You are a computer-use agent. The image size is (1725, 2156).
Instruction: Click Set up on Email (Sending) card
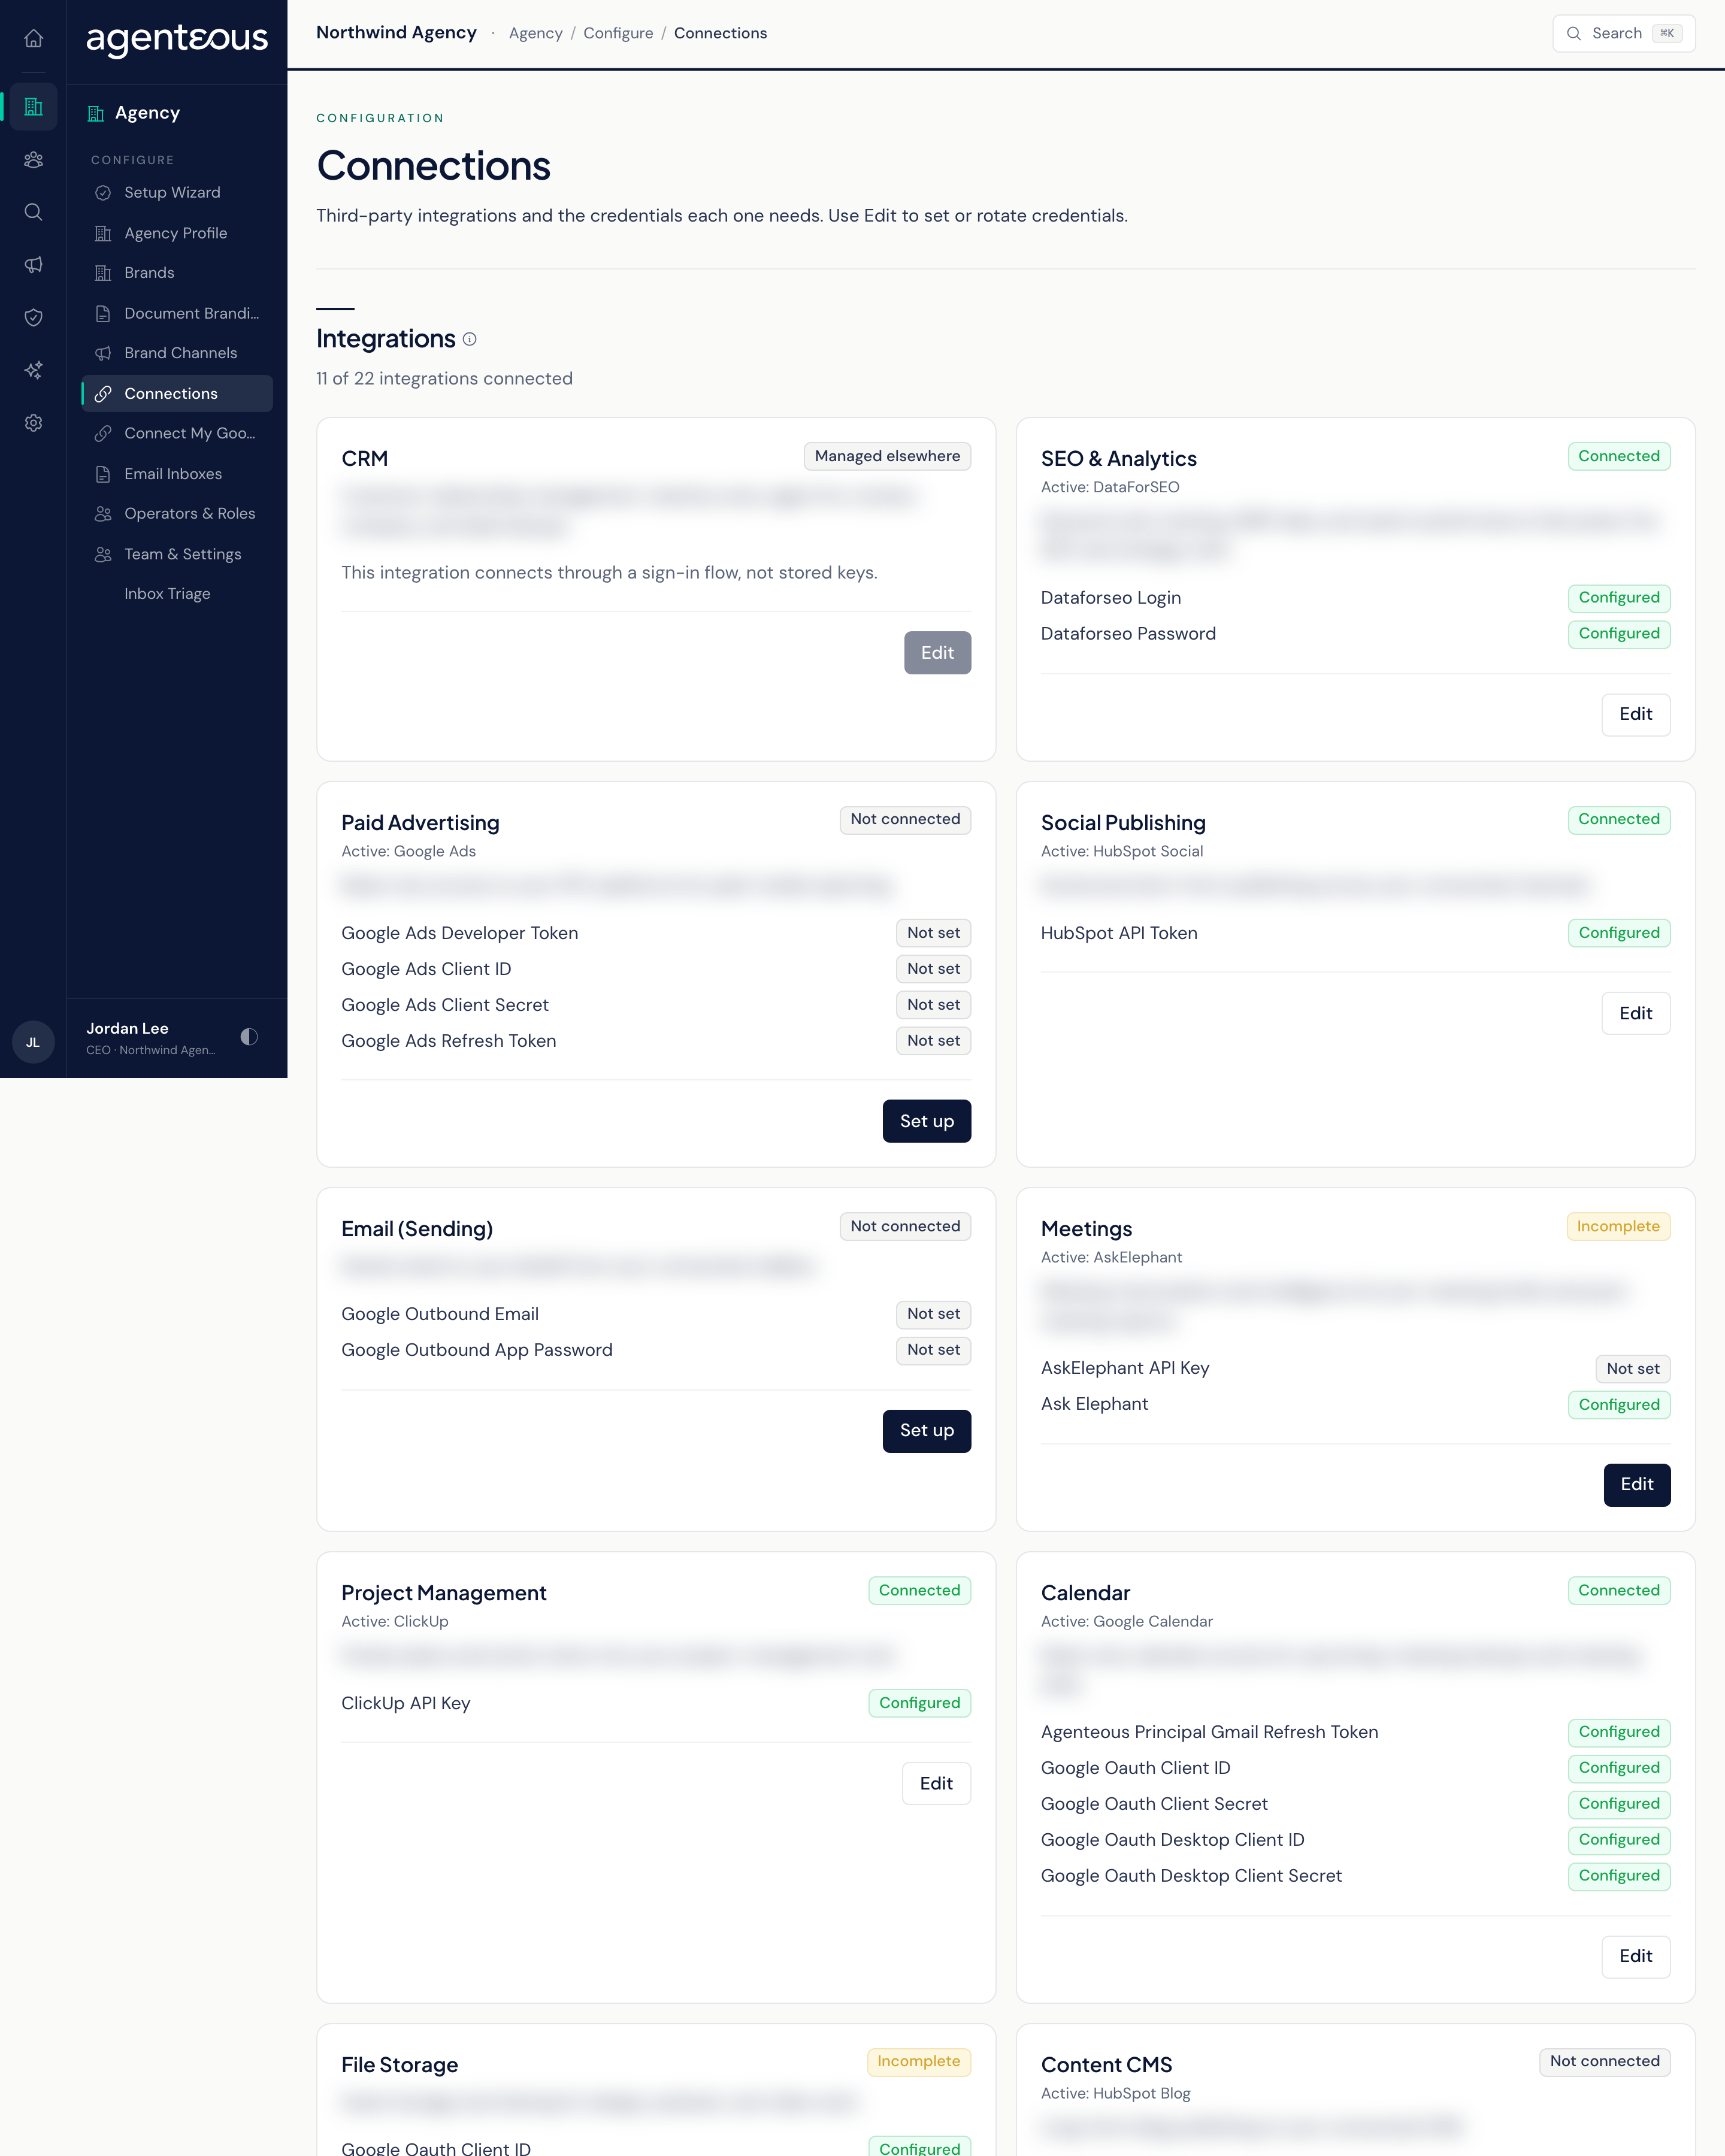(926, 1431)
